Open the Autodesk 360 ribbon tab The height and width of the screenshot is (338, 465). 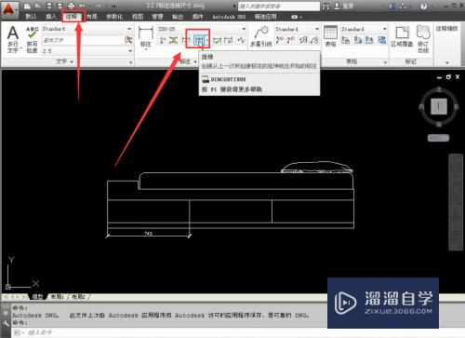[x=229, y=17]
